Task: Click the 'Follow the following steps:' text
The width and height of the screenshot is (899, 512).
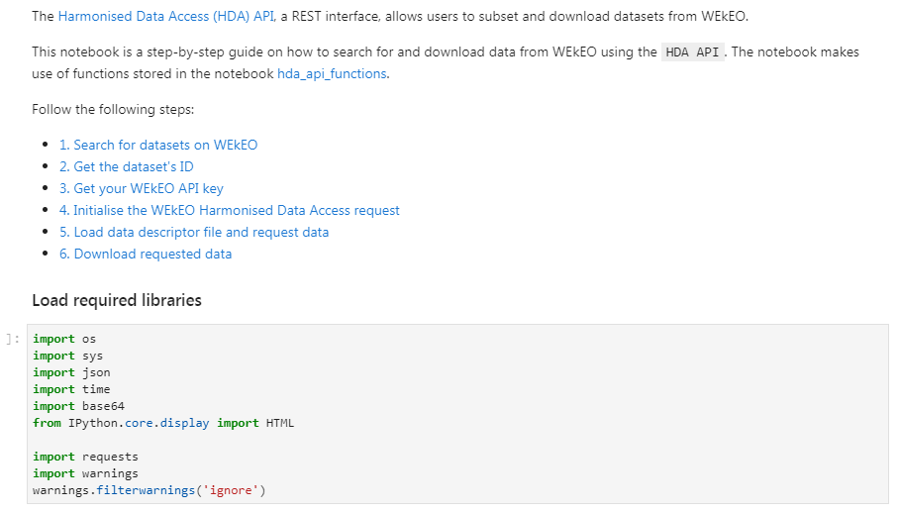Action: pos(113,110)
